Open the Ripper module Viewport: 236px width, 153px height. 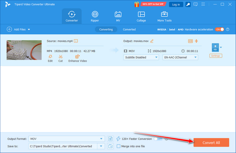coord(95,16)
